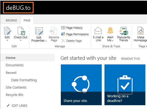Expand the Check Out dropdown arrow

click(x=20, y=41)
